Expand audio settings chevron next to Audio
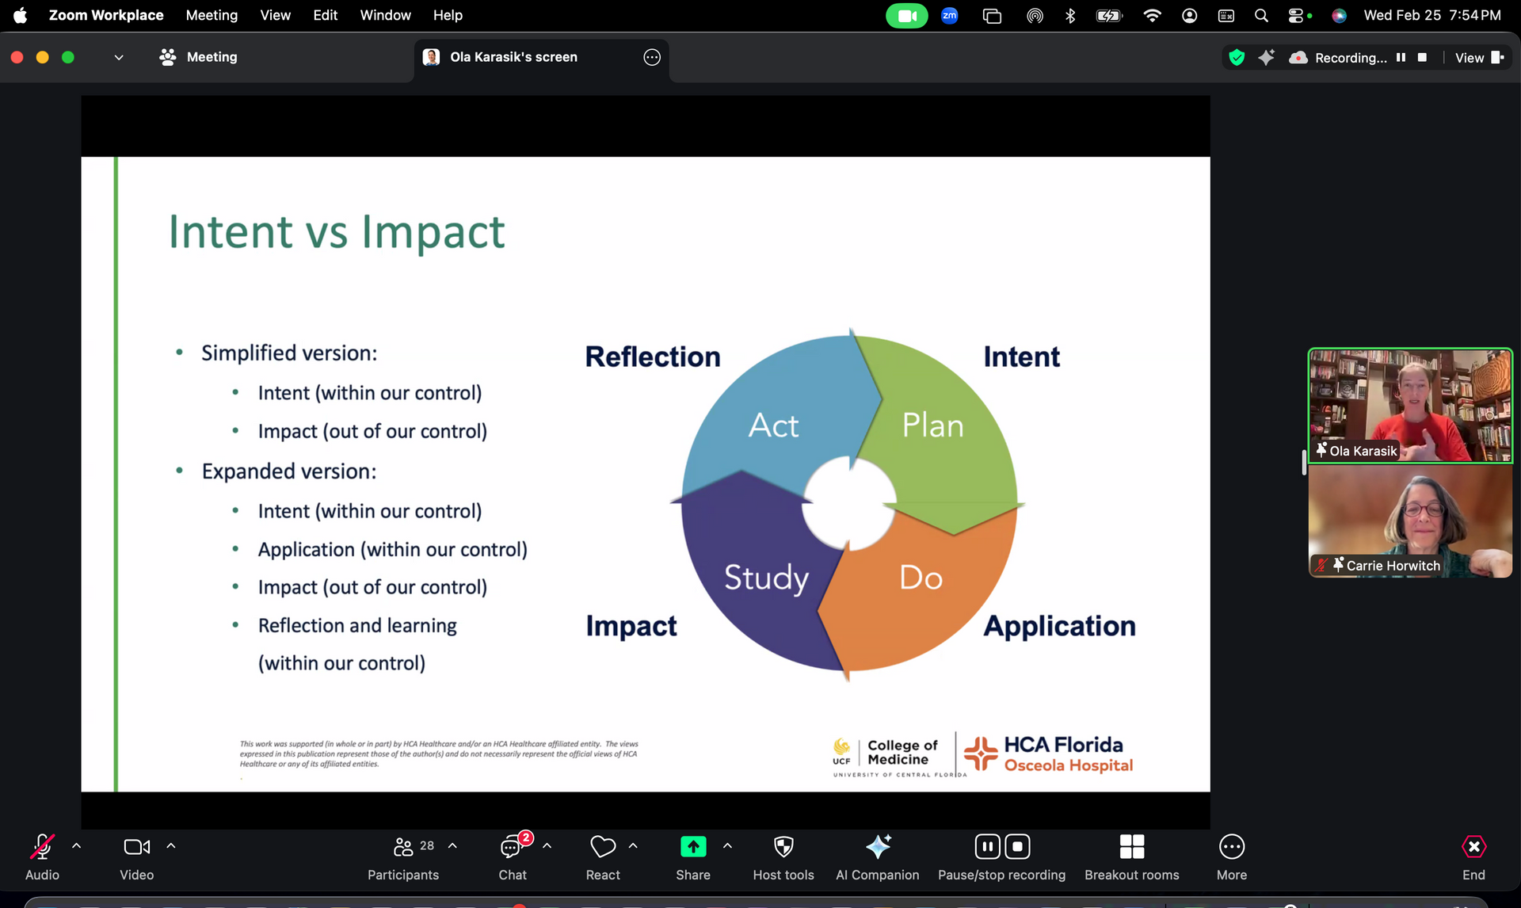 [x=77, y=846]
